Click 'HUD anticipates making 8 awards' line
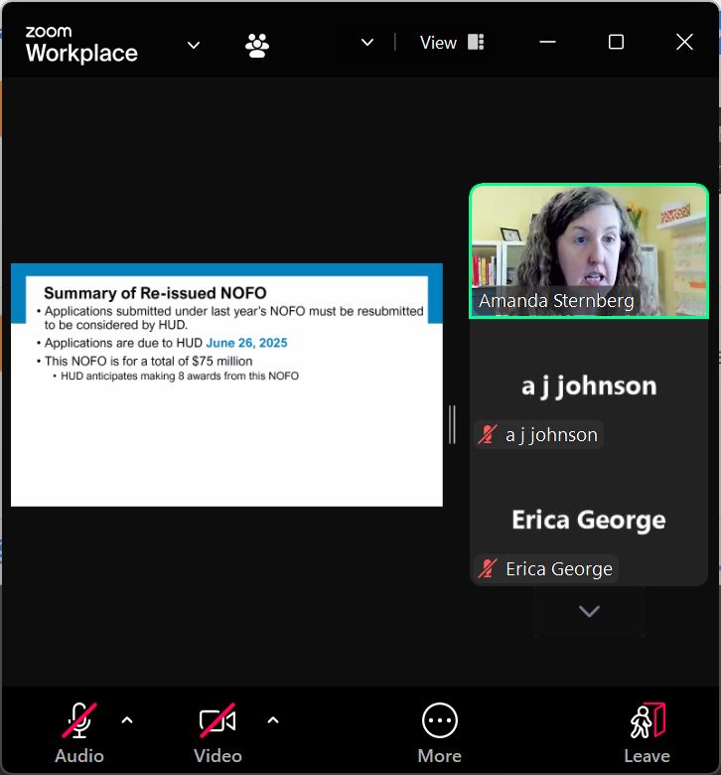Viewport: 721px width, 775px height. point(180,377)
